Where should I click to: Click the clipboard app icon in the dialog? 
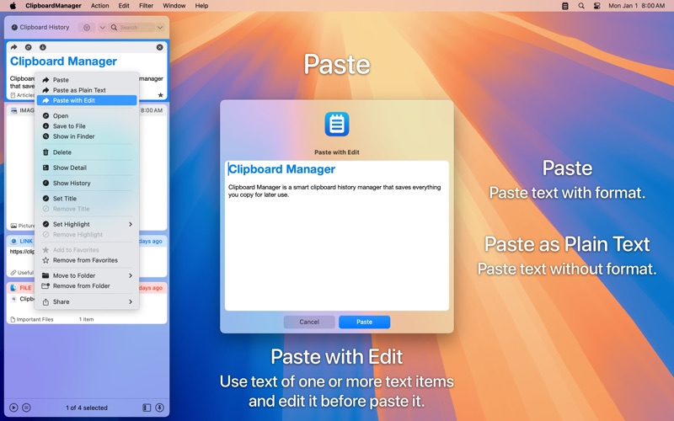coord(336,124)
